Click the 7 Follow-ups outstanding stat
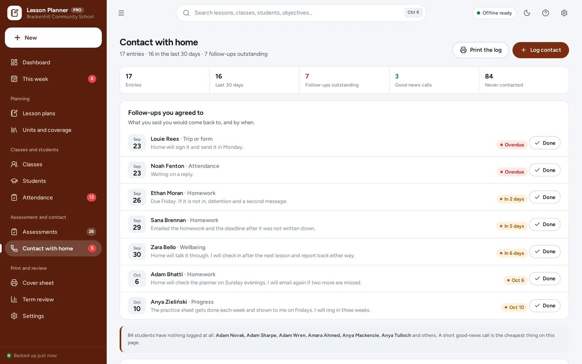The width and height of the screenshot is (582, 364). point(344,80)
